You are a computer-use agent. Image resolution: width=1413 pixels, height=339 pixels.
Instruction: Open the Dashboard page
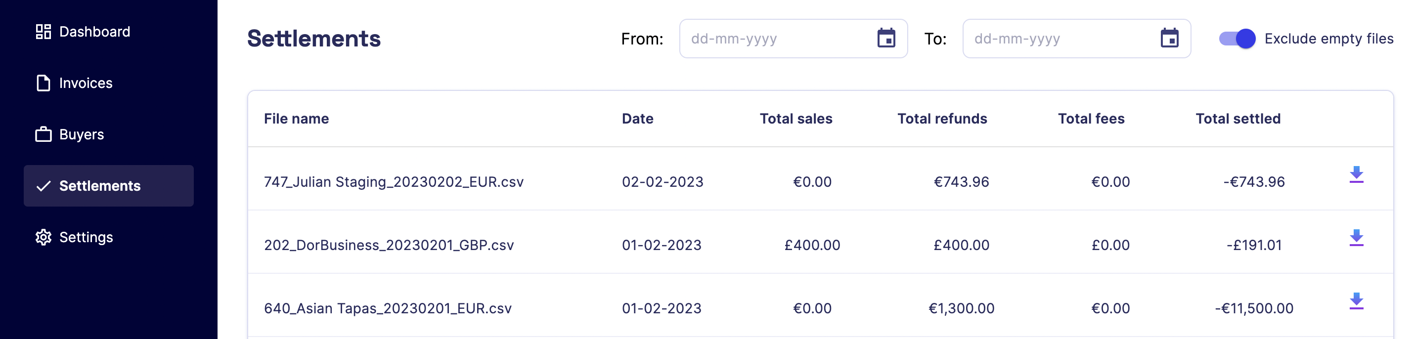[x=94, y=32]
